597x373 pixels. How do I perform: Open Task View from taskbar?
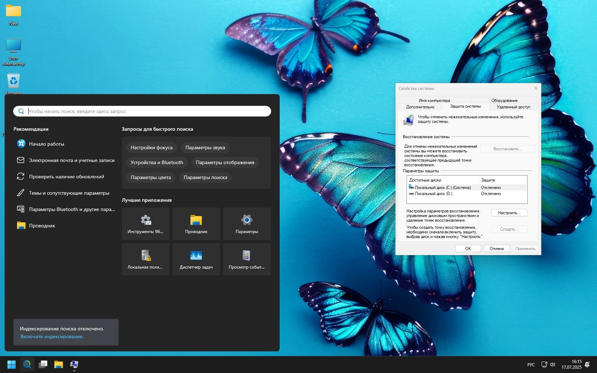pyautogui.click(x=43, y=364)
